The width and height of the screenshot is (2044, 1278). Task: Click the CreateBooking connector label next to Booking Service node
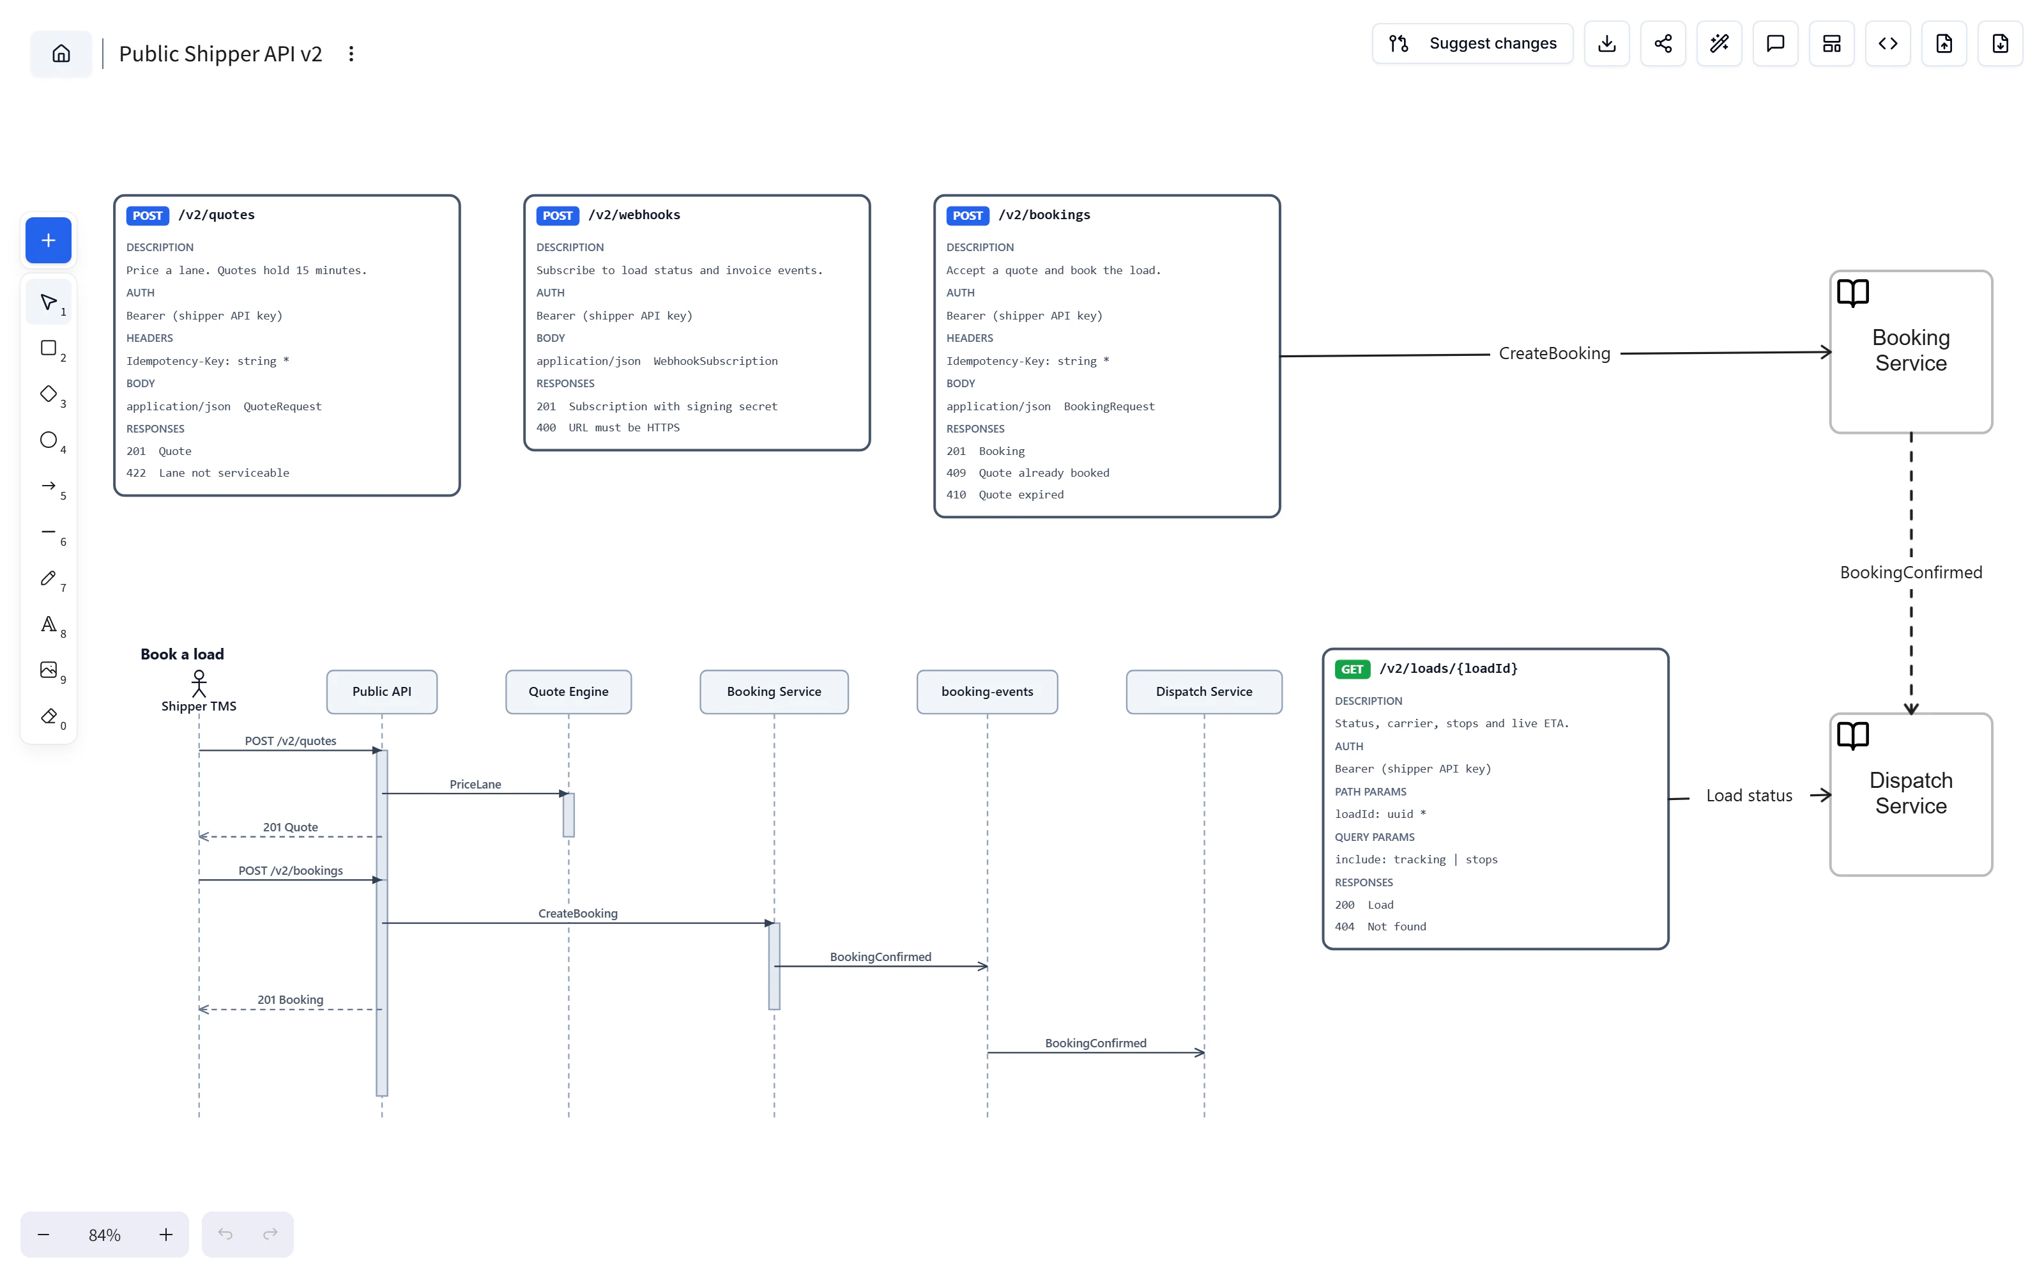[1554, 353]
